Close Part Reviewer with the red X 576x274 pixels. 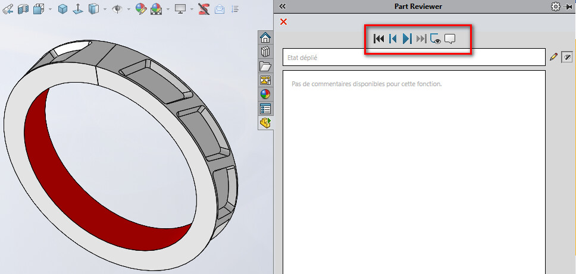point(283,22)
